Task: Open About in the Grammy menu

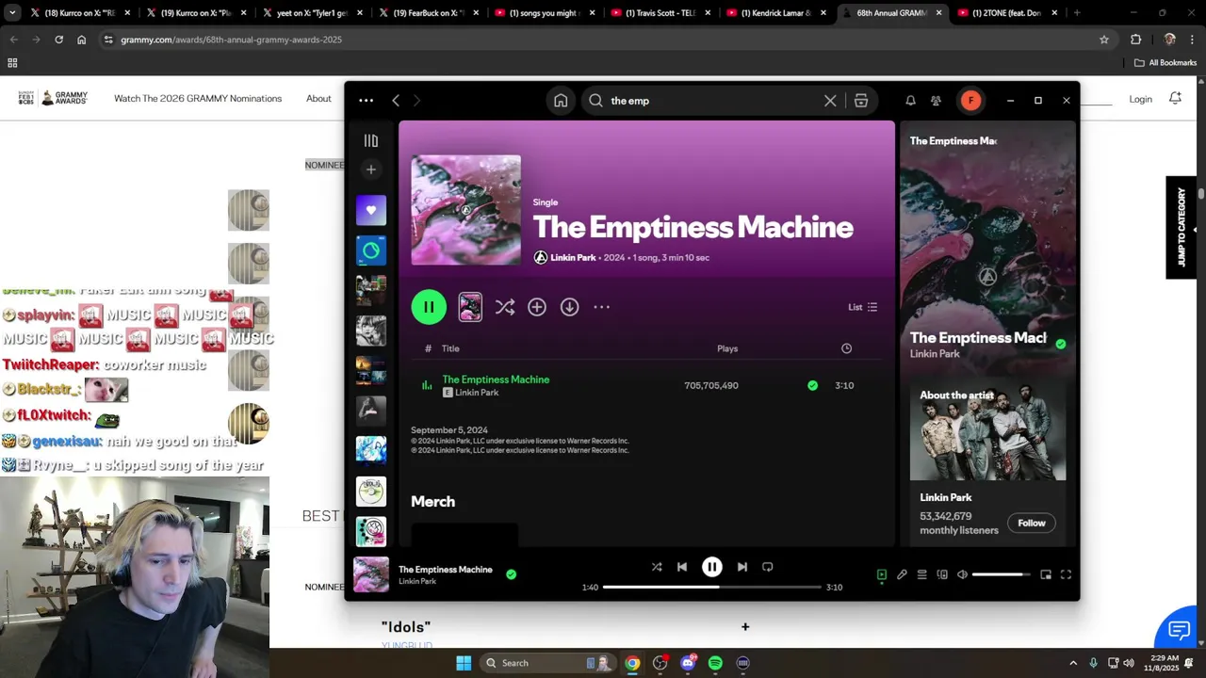Action: pos(318,98)
